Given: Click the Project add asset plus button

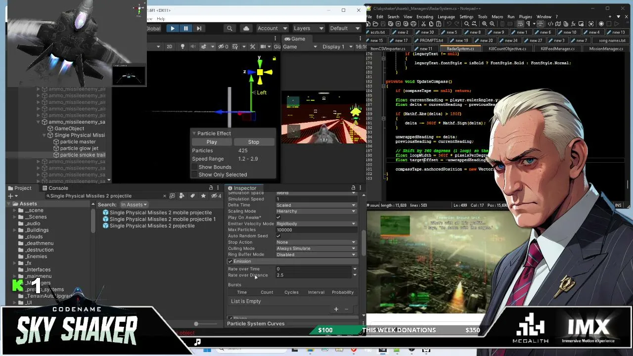Looking at the screenshot, I should click(10, 196).
